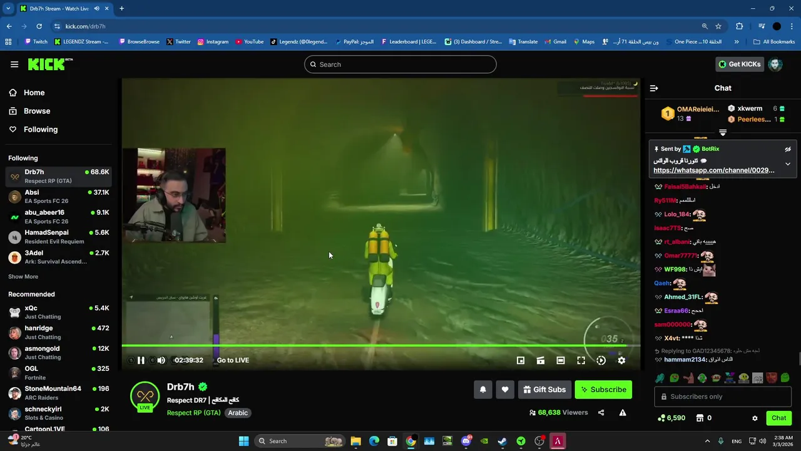The image size is (801, 451).
Task: Click the green emote at end of emote row
Action: [x=785, y=378]
